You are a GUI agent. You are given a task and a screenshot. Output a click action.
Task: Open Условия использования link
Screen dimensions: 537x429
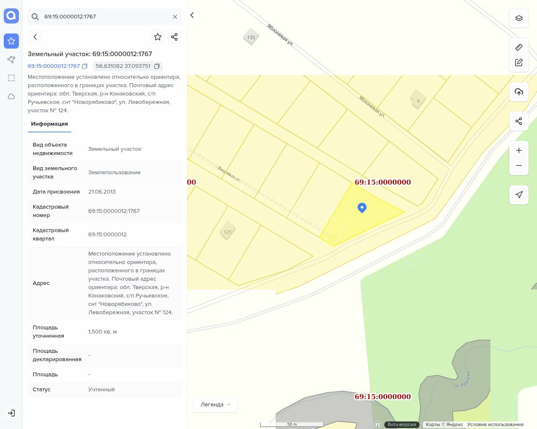[495, 424]
